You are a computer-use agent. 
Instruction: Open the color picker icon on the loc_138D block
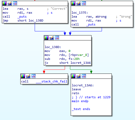[x=46, y=38]
